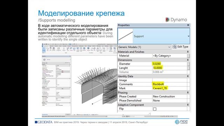Collapse the Dimensions section

click(188, 60)
